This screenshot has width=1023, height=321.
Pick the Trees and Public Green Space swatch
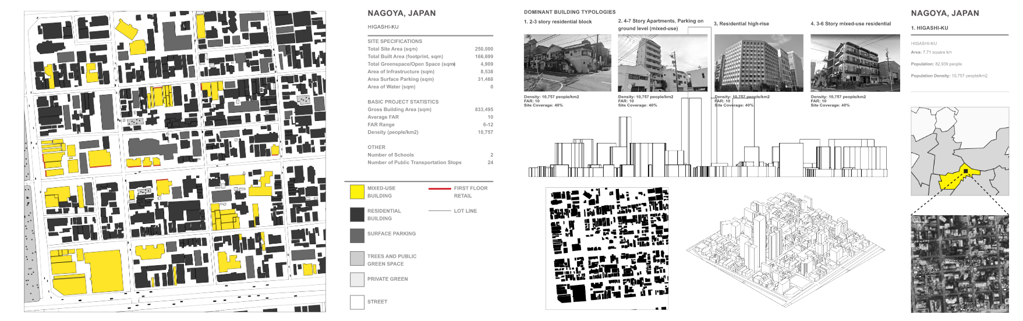(357, 259)
